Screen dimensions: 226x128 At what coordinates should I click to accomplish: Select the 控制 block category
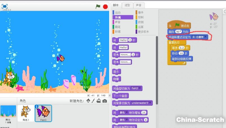140,17
